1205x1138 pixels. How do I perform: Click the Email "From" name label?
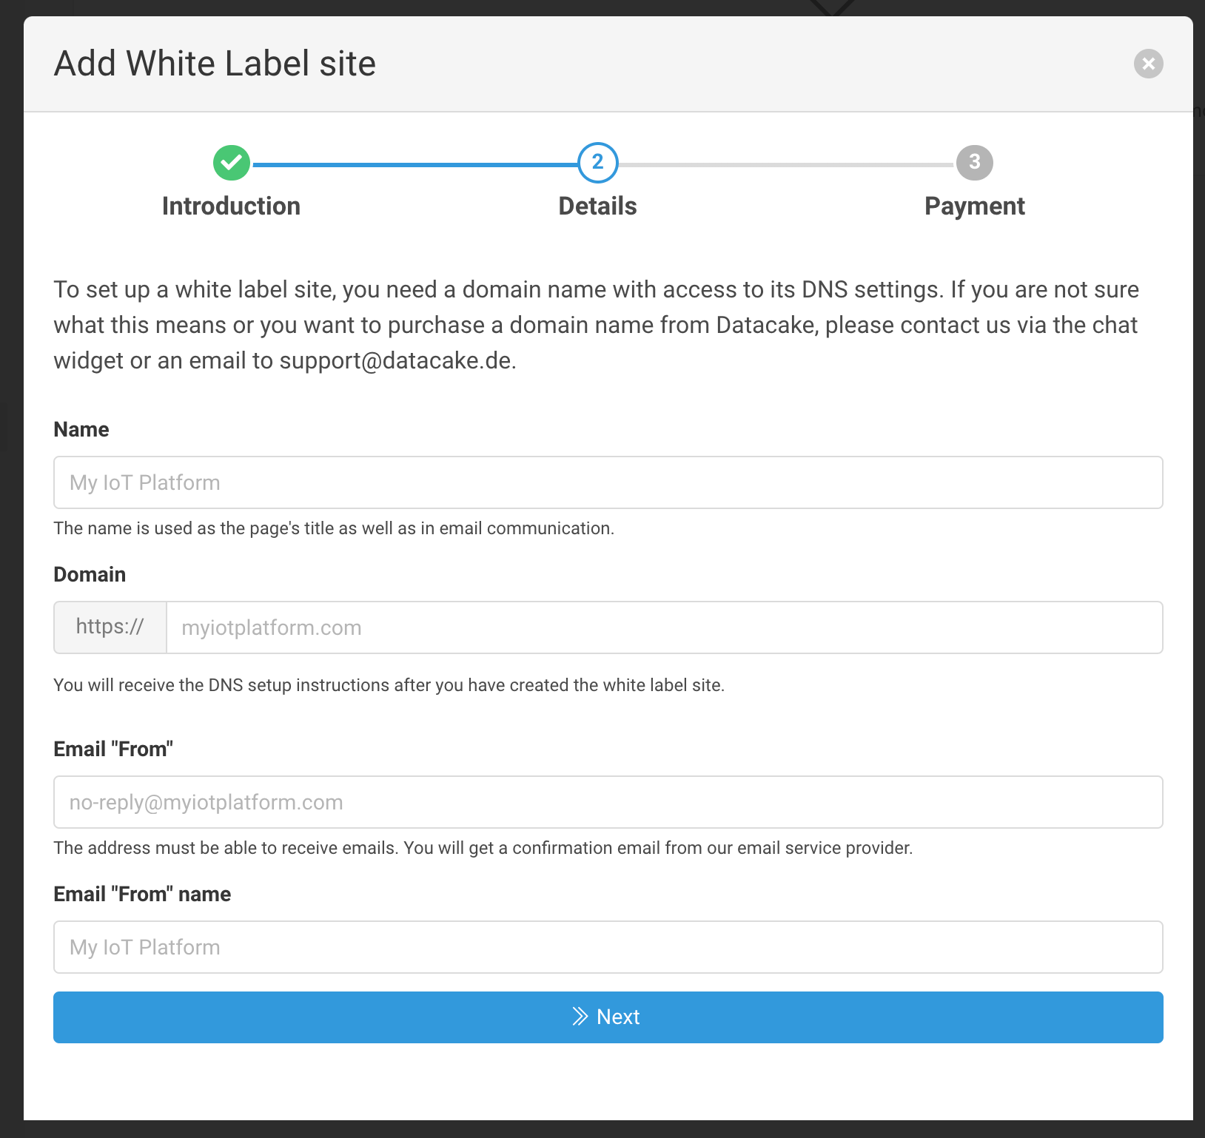click(x=142, y=895)
